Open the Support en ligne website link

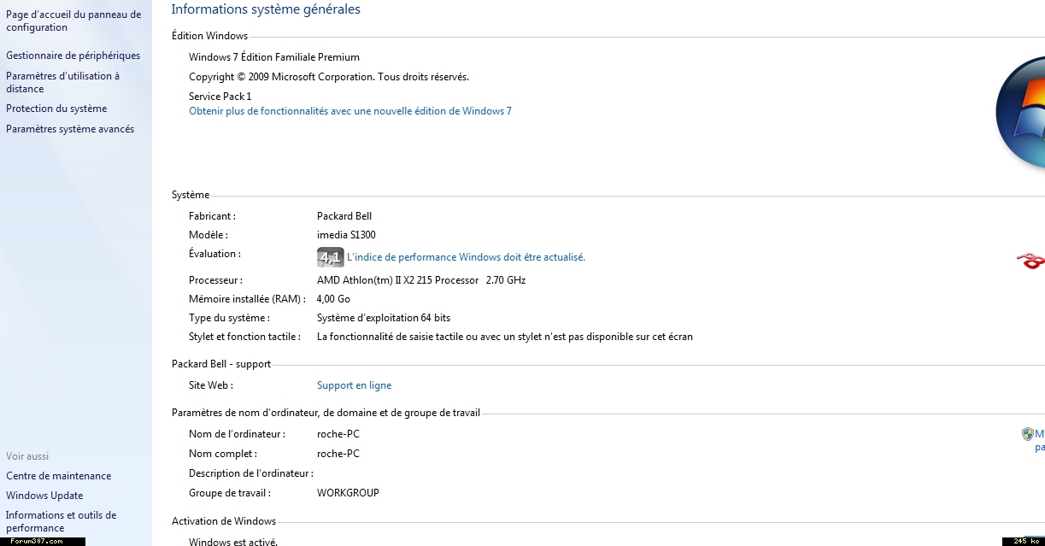[354, 385]
